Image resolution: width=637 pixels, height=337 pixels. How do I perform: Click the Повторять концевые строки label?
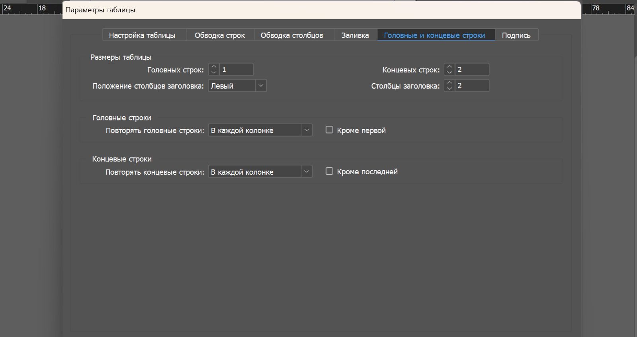coord(155,172)
